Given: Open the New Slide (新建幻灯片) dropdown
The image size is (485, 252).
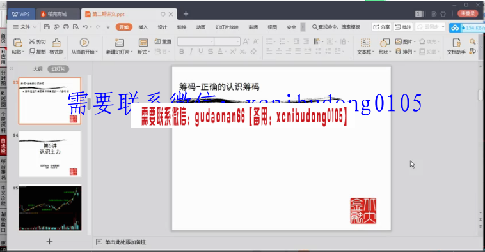Looking at the screenshot, I should pyautogui.click(x=120, y=52).
